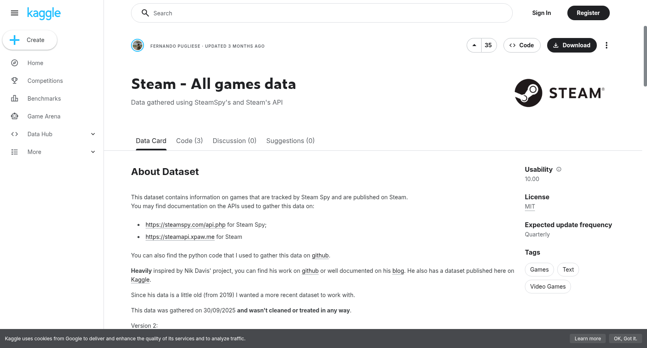Click Sign In

point(541,13)
